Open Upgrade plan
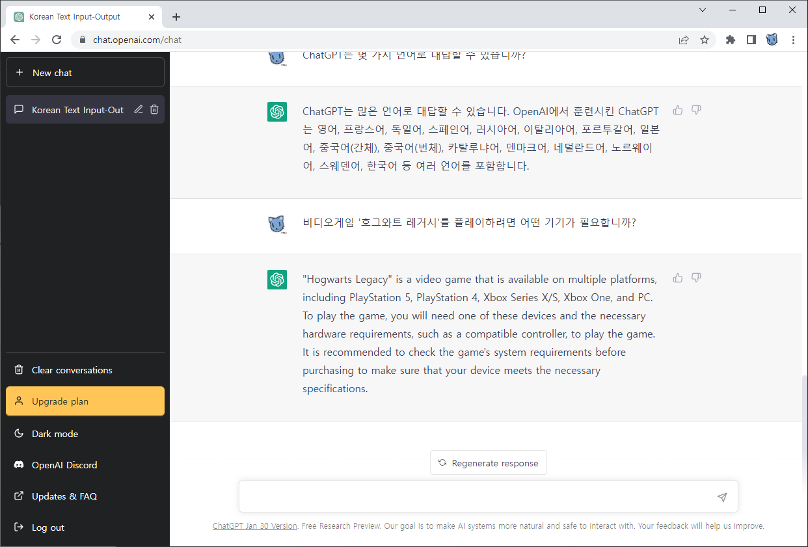 pyautogui.click(x=85, y=401)
